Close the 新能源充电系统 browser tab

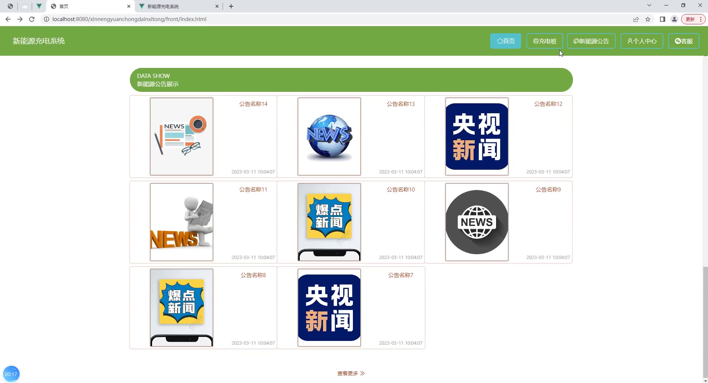[x=217, y=6]
